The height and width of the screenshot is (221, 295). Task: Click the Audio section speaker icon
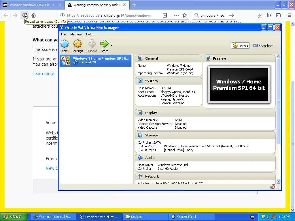(140, 158)
